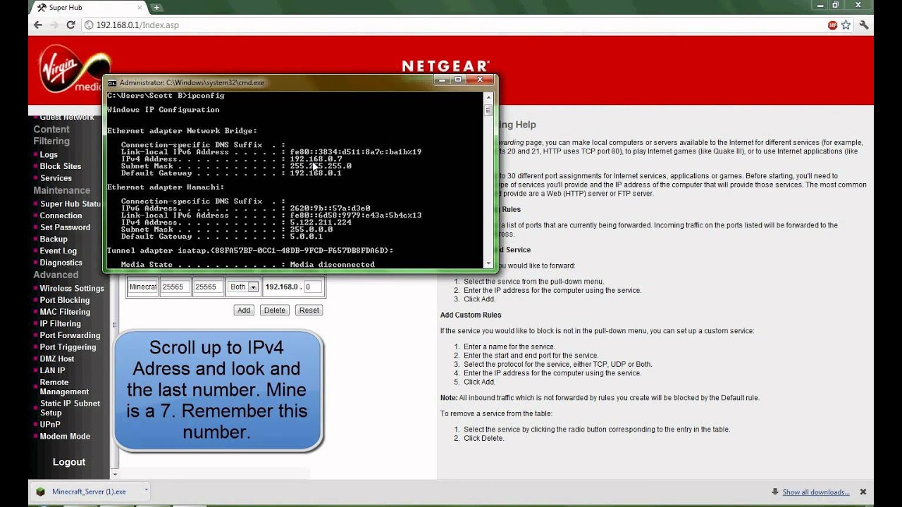Click the NETGEAR logo text
Viewport: 902px width, 507px height.
click(x=445, y=67)
